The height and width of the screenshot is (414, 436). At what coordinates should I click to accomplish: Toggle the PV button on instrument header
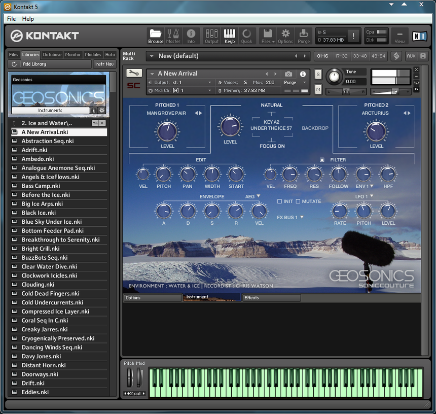click(x=416, y=89)
